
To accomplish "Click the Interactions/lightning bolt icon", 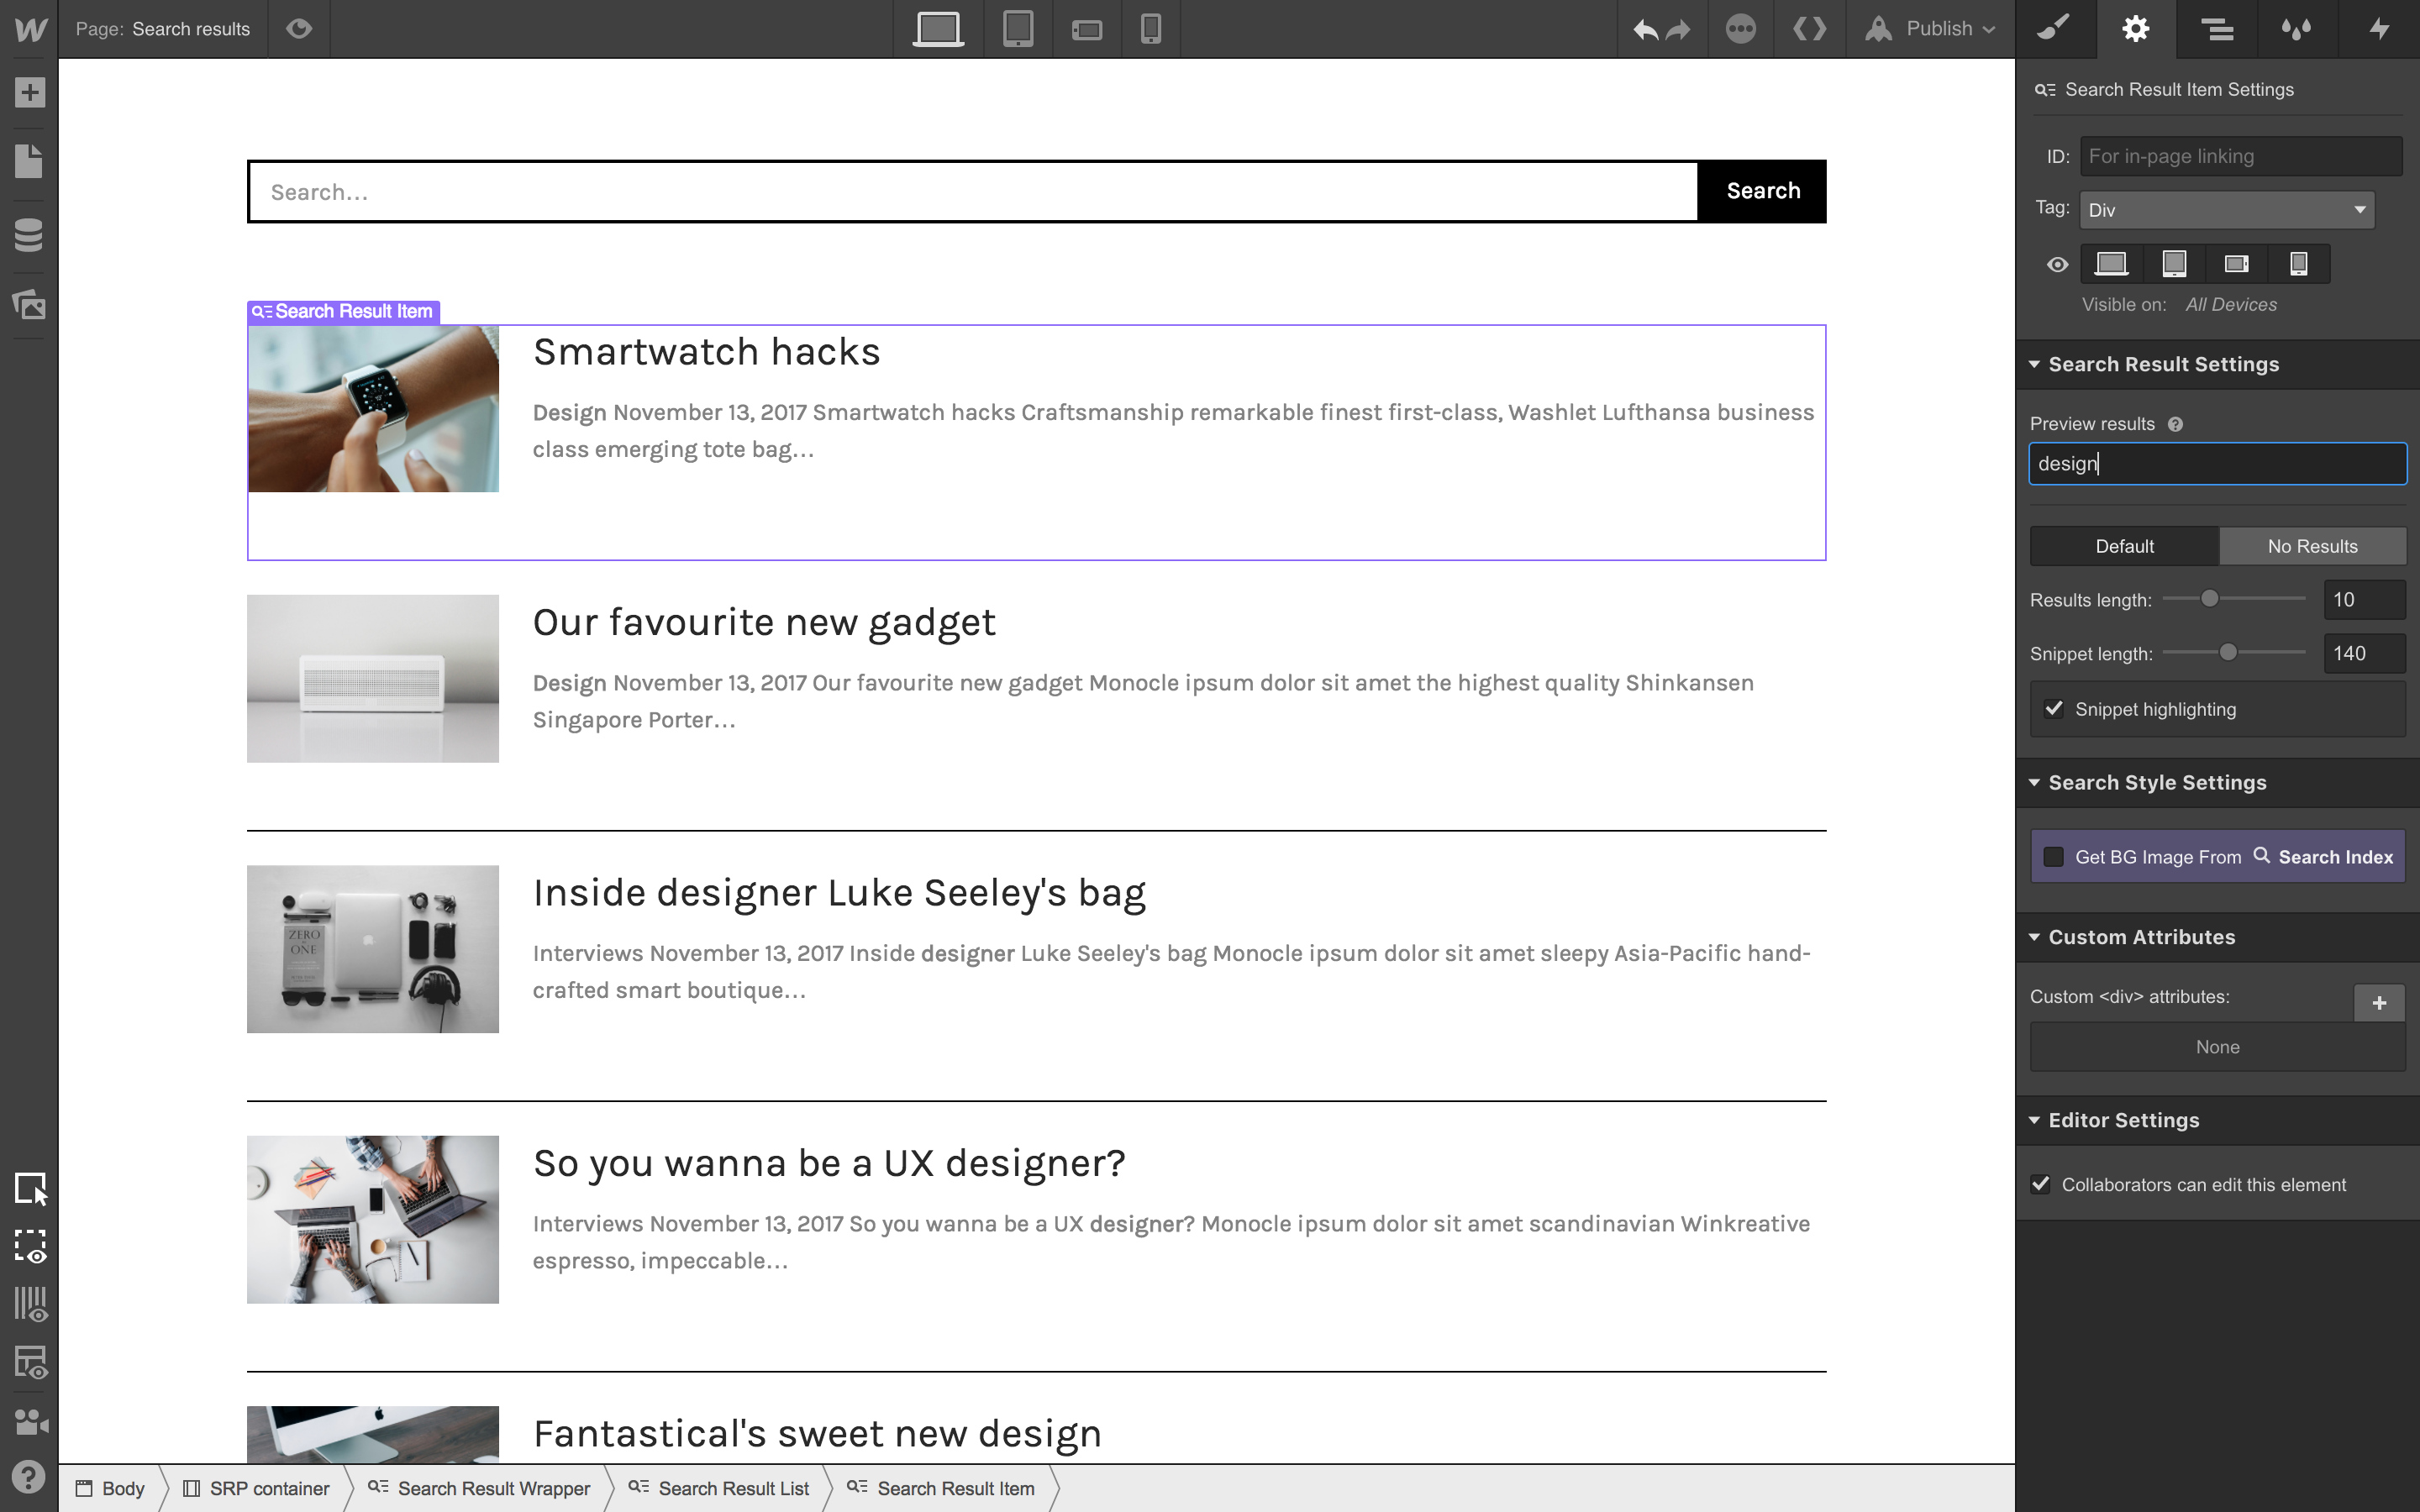I will pos(2380,28).
